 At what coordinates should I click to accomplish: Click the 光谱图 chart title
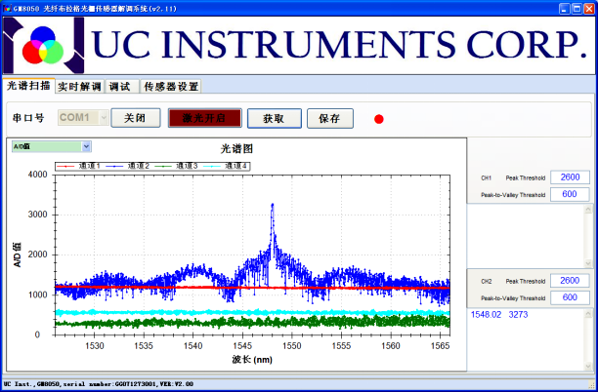coord(236,149)
